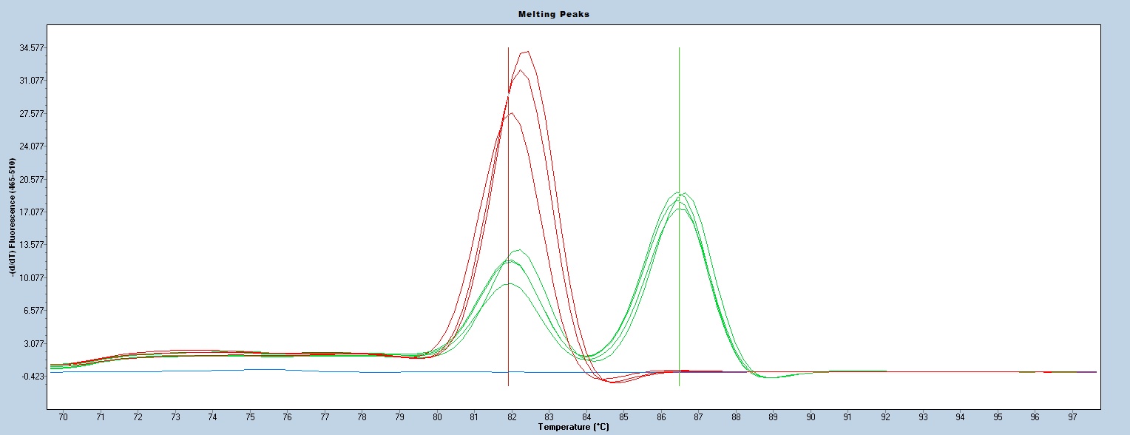
Task: Click the 70 tick on the temperature axis
Action: pos(63,417)
